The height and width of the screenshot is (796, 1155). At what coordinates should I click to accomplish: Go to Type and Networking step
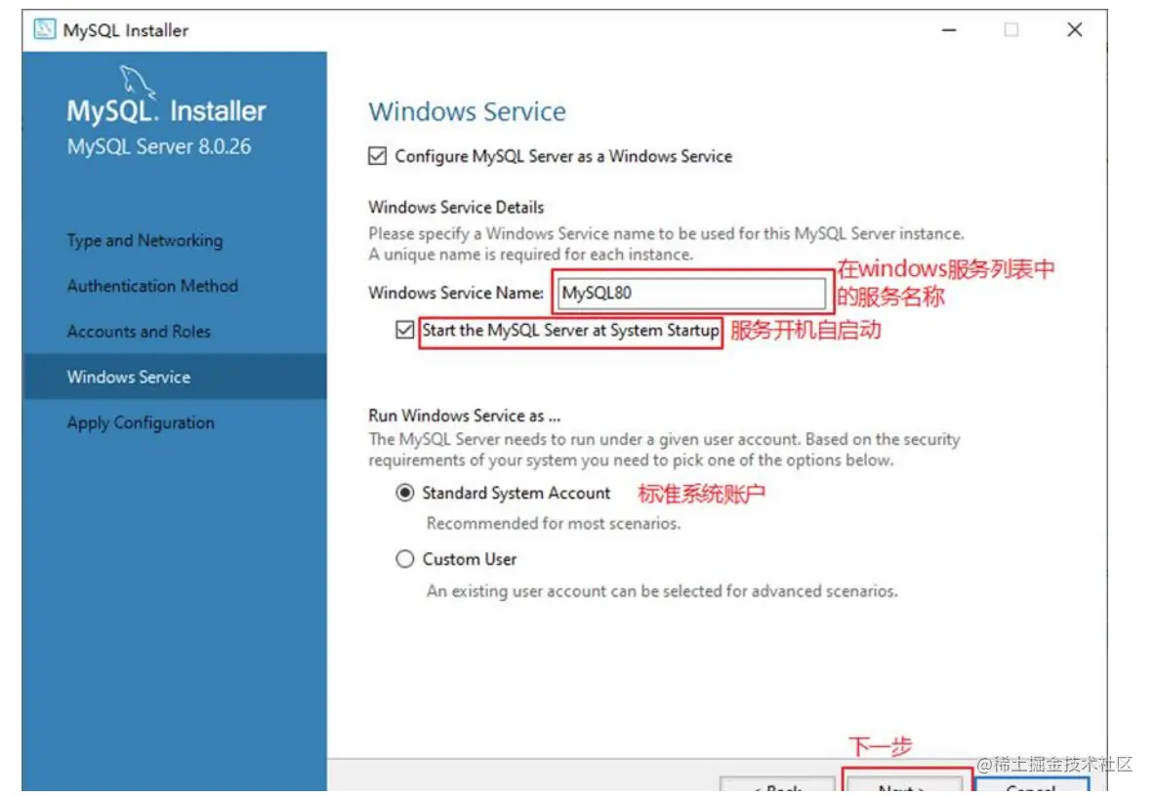(144, 241)
